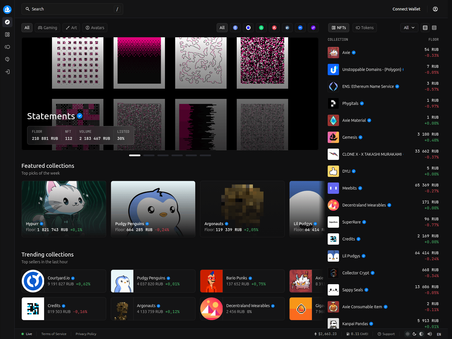Select the Gaming category tab
Viewport: 452px width, 339px height.
coord(47,28)
